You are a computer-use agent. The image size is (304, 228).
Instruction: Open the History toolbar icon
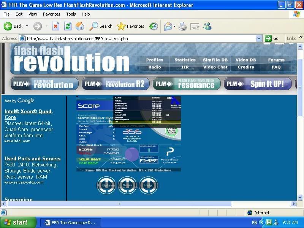coord(154,26)
